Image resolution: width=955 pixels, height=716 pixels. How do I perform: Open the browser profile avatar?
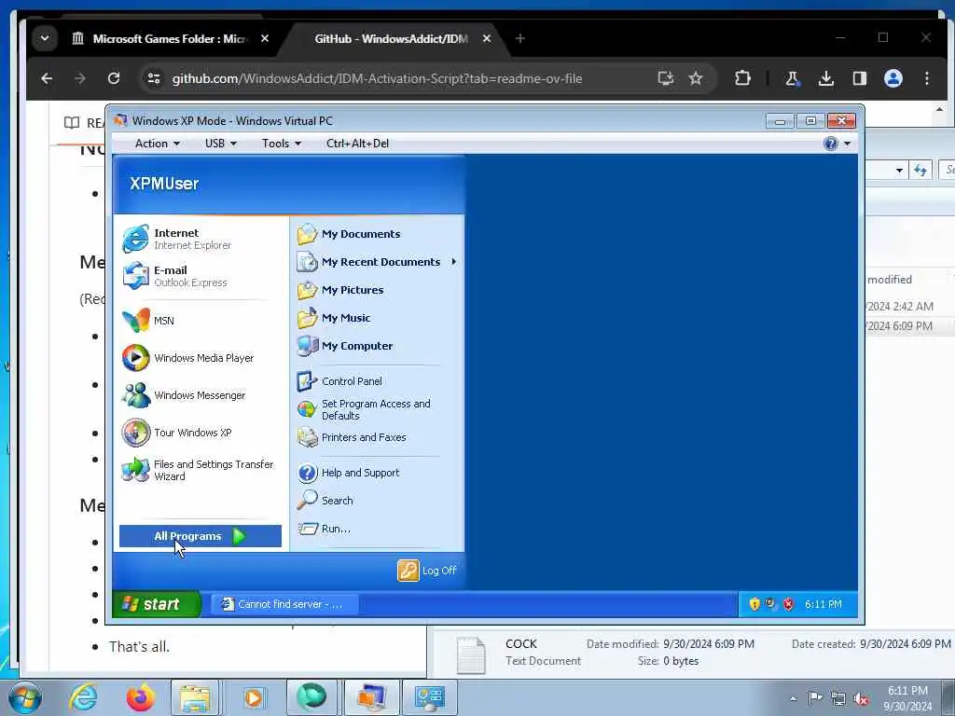(x=893, y=78)
